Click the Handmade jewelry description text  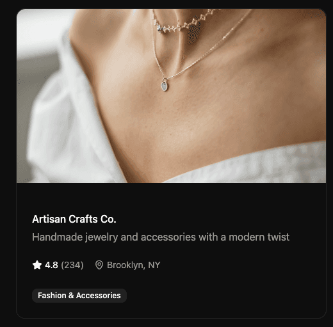coord(161,237)
